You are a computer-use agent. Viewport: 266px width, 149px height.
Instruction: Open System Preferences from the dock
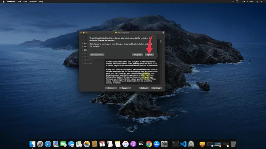point(164,144)
